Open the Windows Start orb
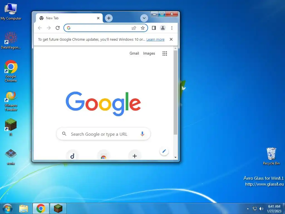The height and width of the screenshot is (214, 285). click(7, 208)
